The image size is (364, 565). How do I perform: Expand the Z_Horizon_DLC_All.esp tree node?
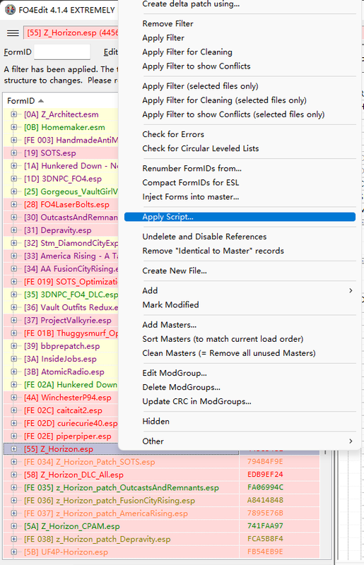pos(13,475)
